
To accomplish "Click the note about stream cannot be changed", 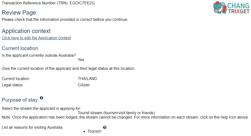I will point(125,117).
